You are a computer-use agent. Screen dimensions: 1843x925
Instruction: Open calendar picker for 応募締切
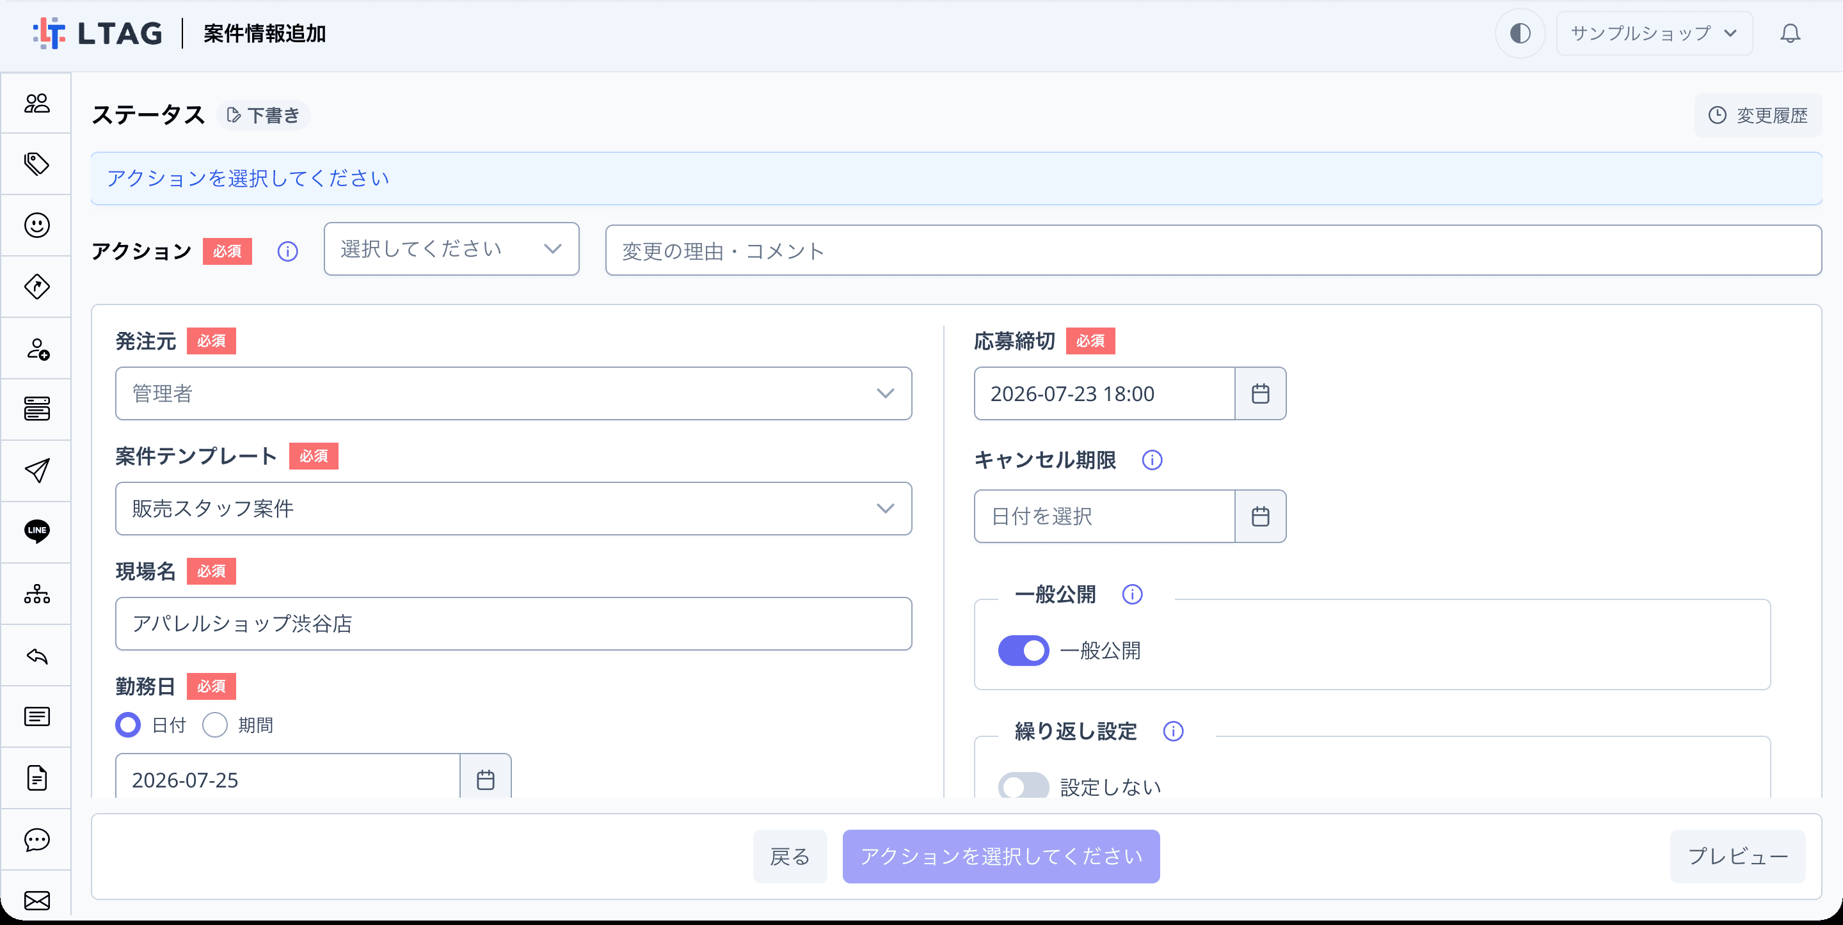click(1260, 393)
